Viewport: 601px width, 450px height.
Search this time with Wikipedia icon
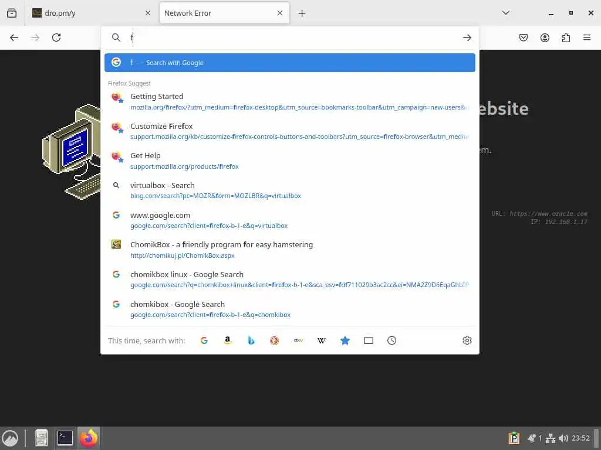coord(322,340)
